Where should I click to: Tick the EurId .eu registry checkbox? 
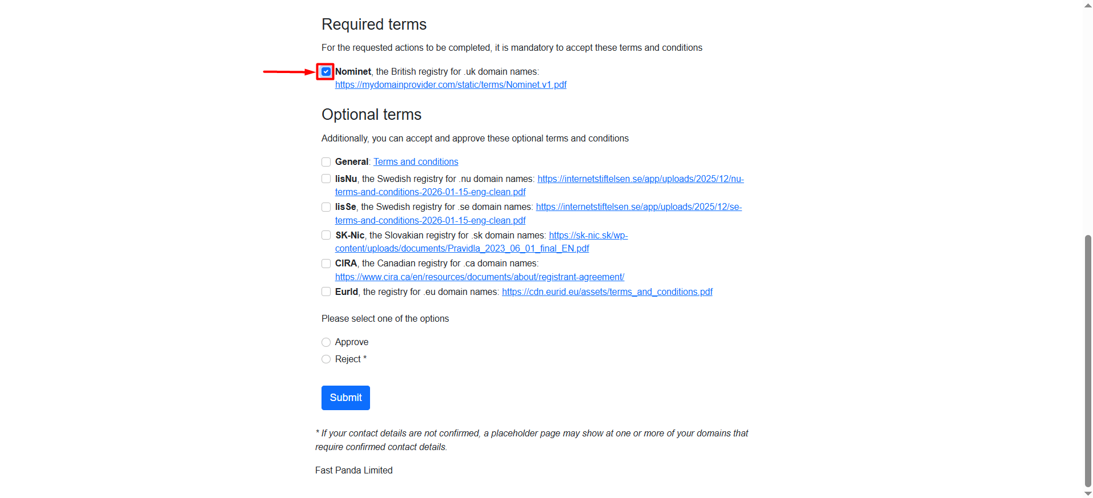326,292
